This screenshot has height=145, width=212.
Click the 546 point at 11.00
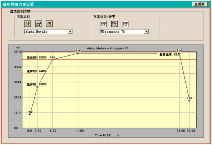click(78, 53)
